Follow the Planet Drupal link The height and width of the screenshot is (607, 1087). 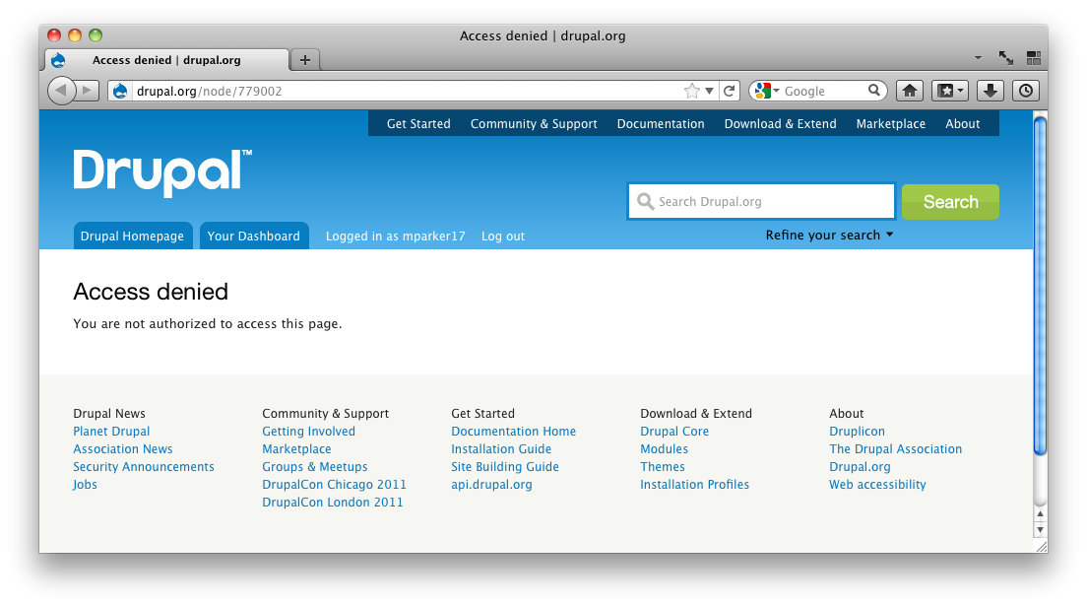pyautogui.click(x=111, y=431)
